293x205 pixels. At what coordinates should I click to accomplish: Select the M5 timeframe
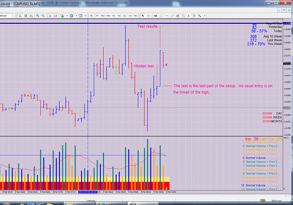pyautogui.click(x=97, y=16)
